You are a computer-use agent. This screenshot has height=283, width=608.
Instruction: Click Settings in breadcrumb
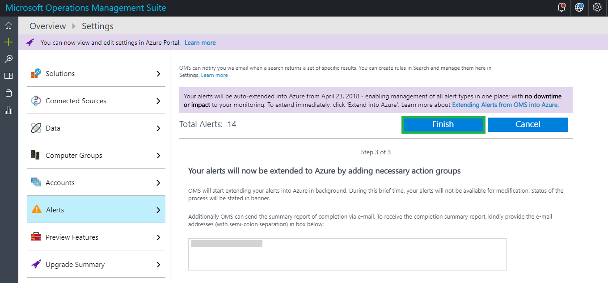tap(97, 26)
